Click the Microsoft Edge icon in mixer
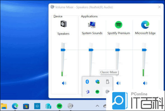The height and width of the screenshot is (111, 165). [x=145, y=25]
